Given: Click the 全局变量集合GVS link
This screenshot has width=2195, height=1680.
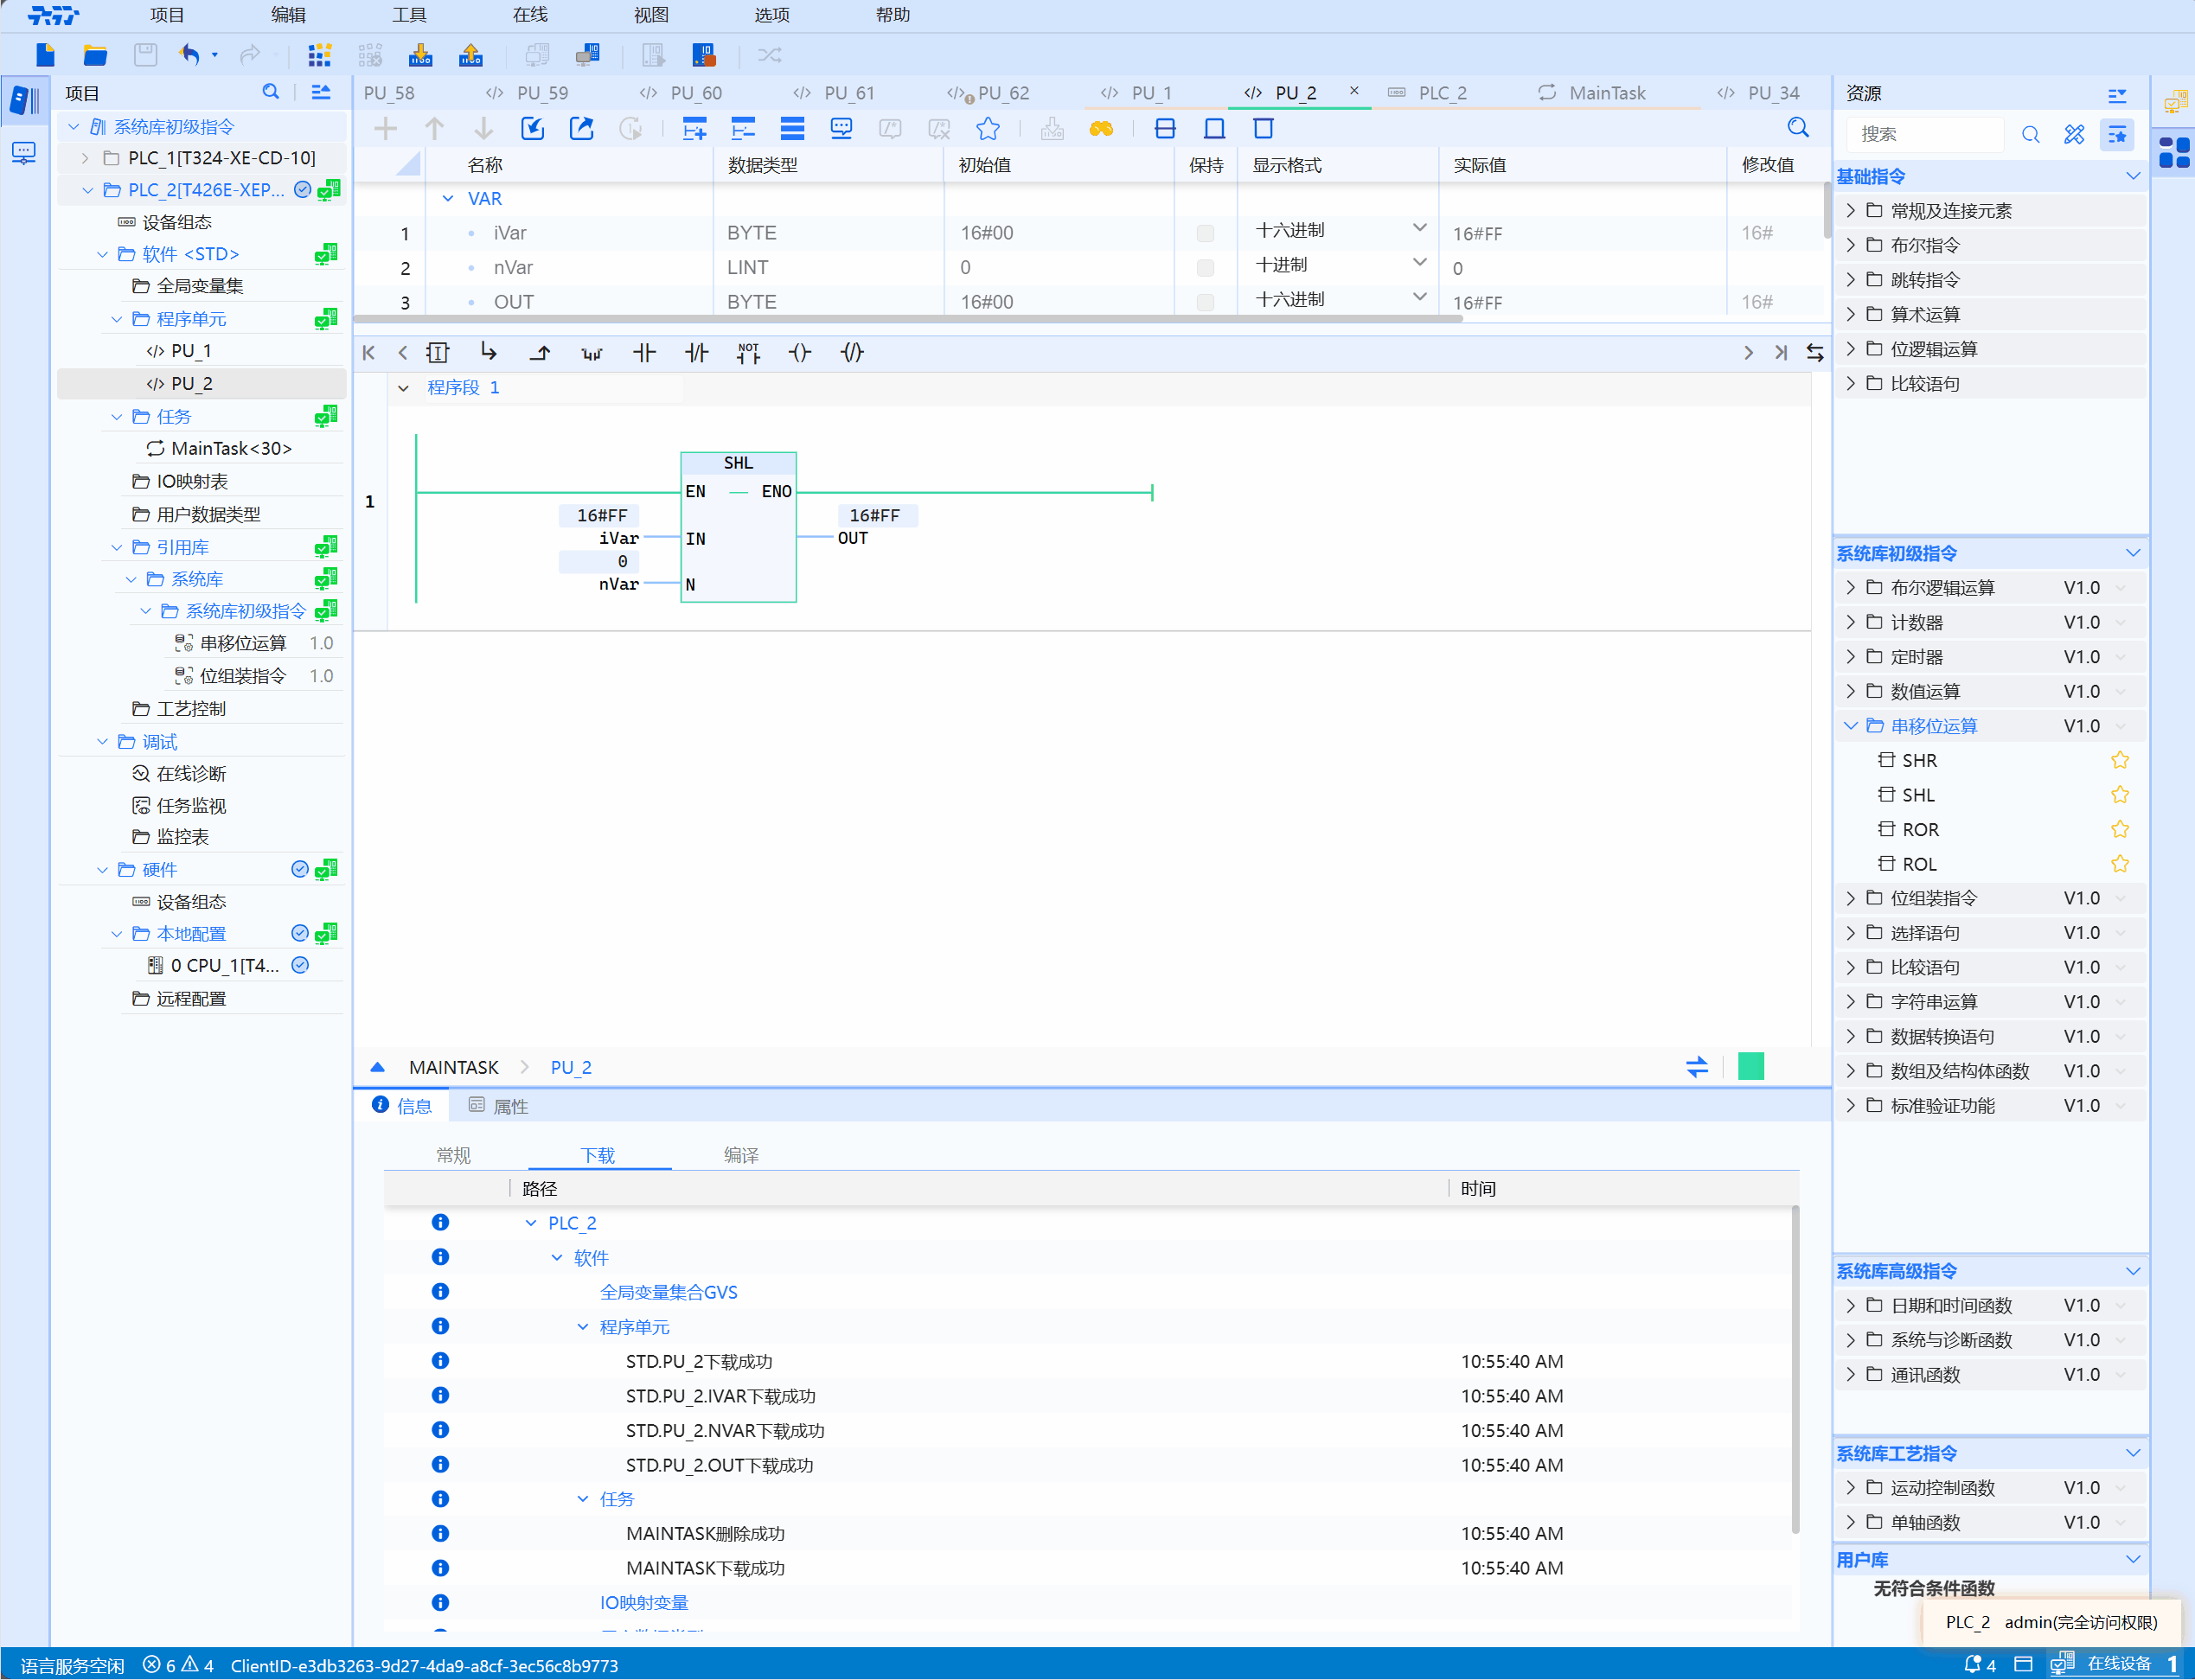Looking at the screenshot, I should pyautogui.click(x=668, y=1292).
